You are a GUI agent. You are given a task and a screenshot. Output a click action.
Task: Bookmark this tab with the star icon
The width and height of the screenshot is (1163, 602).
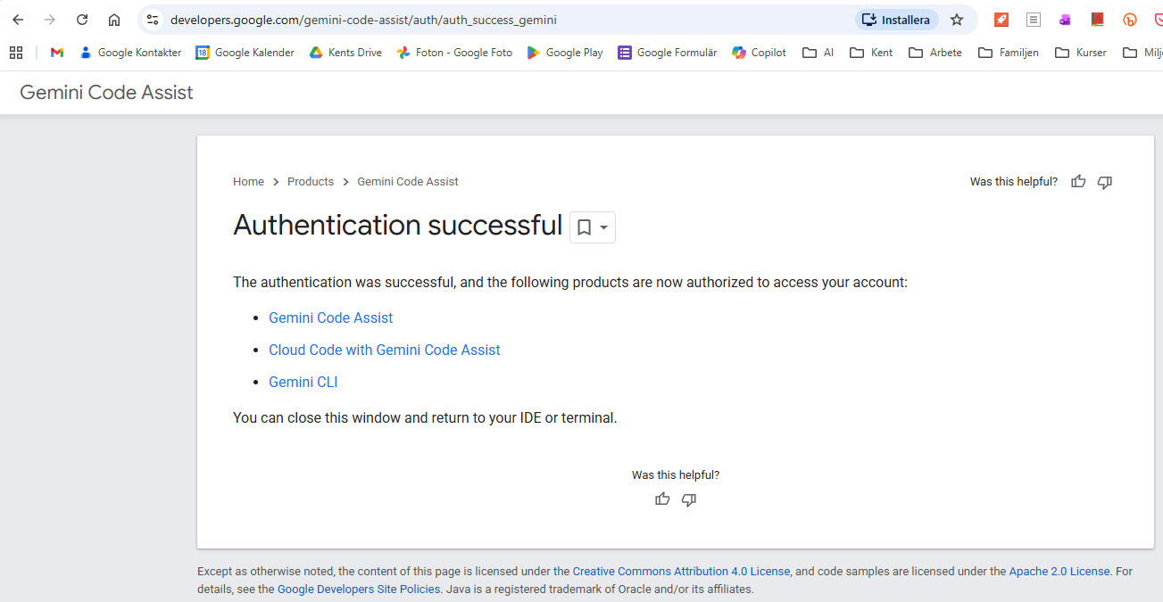coord(957,20)
